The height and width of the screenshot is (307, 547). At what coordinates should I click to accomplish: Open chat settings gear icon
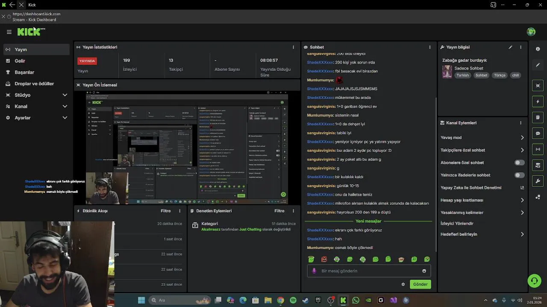point(403,284)
